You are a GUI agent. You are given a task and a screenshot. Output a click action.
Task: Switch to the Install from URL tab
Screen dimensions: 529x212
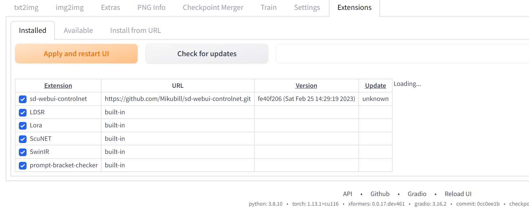(x=135, y=30)
